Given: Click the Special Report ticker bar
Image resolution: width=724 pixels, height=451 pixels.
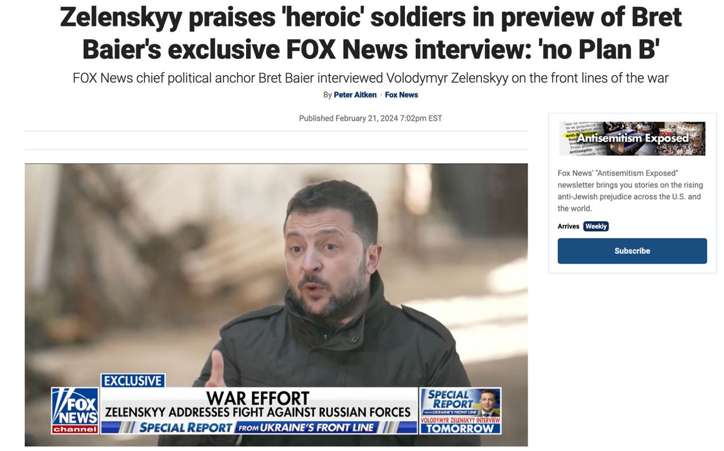Looking at the screenshot, I should (x=258, y=427).
